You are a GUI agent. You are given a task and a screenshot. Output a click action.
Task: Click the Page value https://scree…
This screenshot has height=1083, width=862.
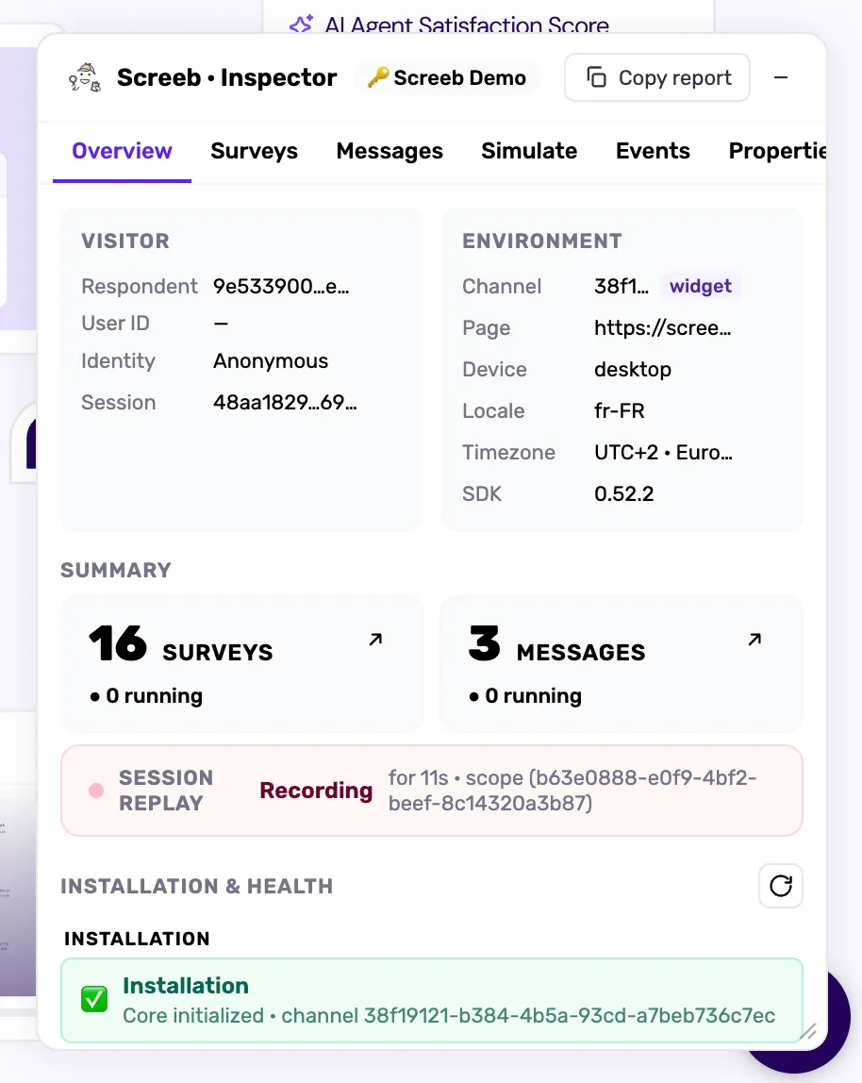[x=662, y=327]
